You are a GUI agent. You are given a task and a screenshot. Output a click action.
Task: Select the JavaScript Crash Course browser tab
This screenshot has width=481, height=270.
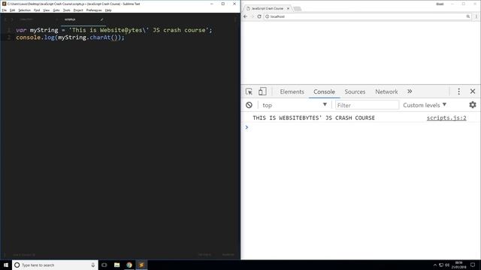(268, 8)
